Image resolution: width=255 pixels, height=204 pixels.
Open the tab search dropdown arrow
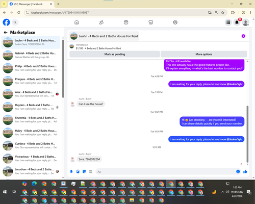pyautogui.click(x=4, y=4)
